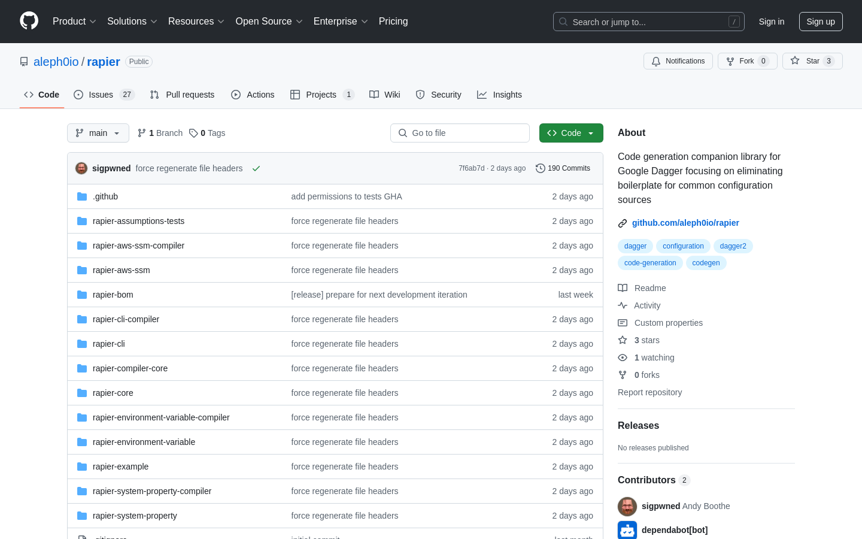Open rapier-environment-variable folder
Screen dimensions: 862x539
click(144, 442)
